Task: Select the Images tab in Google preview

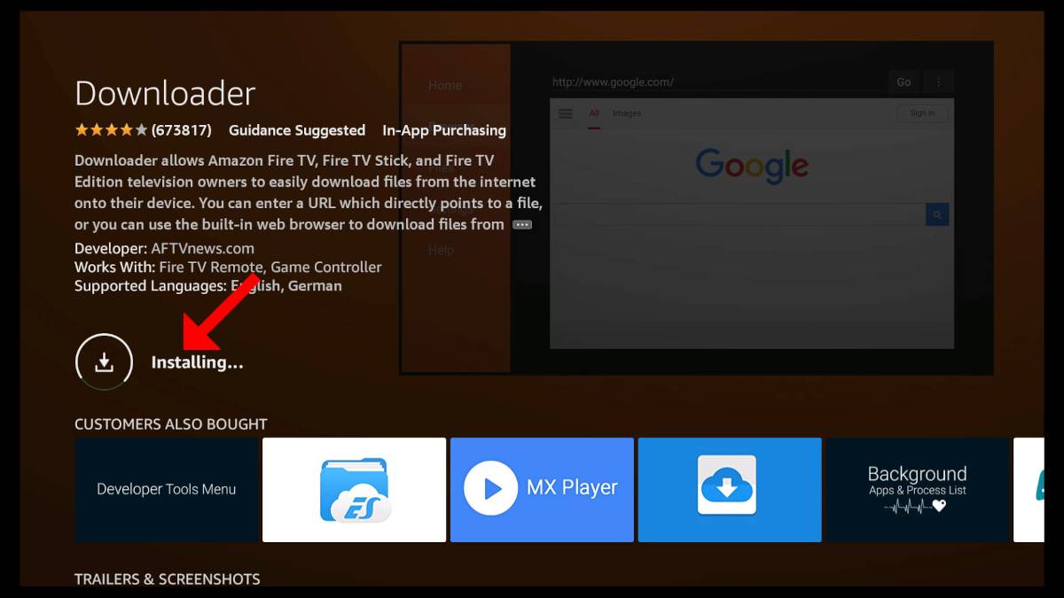Action: click(627, 113)
